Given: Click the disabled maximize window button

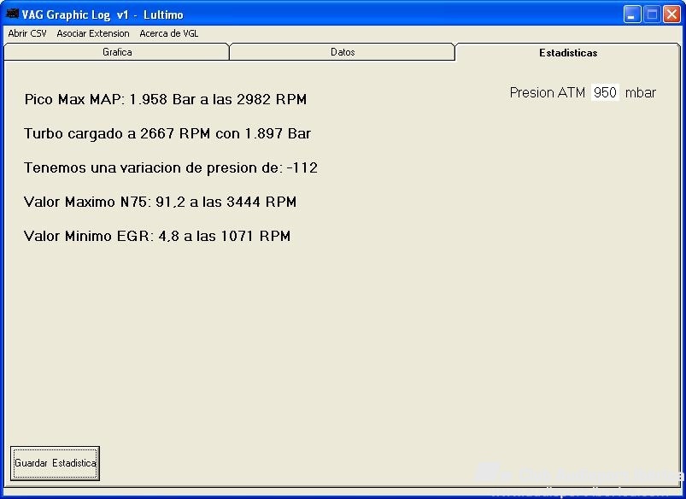Looking at the screenshot, I should 652,15.
